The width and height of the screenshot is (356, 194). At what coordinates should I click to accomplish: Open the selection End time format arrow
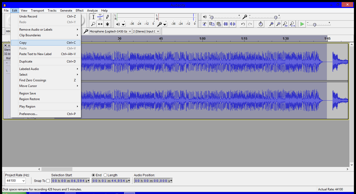click(129, 181)
